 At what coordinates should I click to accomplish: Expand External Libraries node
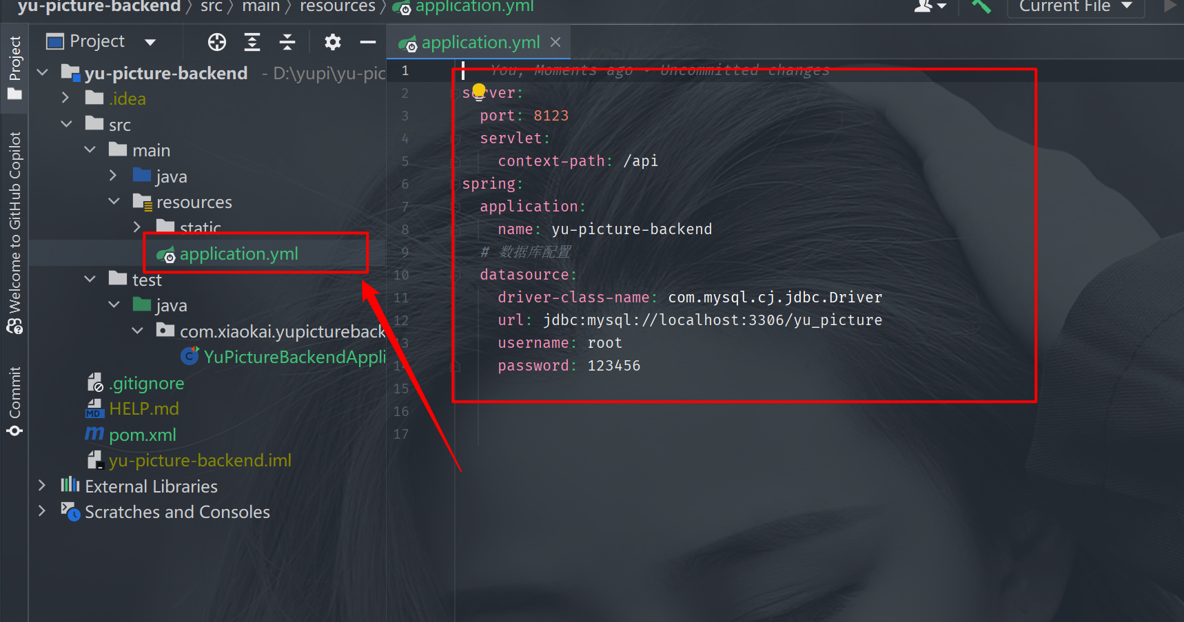click(x=42, y=486)
